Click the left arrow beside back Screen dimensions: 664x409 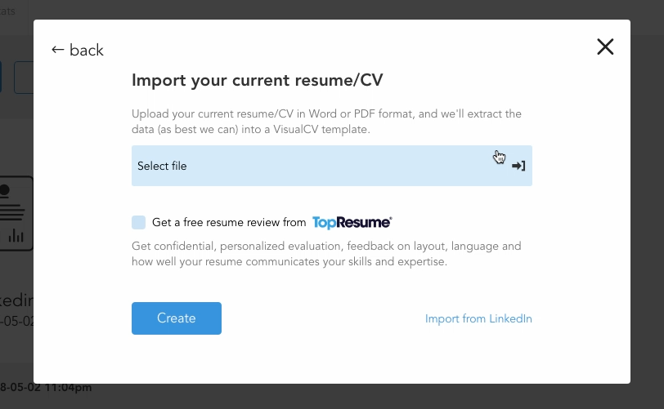click(x=57, y=50)
